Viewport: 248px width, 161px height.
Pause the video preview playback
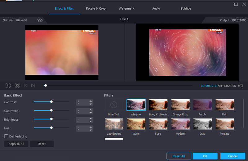pyautogui.click(x=8, y=85)
